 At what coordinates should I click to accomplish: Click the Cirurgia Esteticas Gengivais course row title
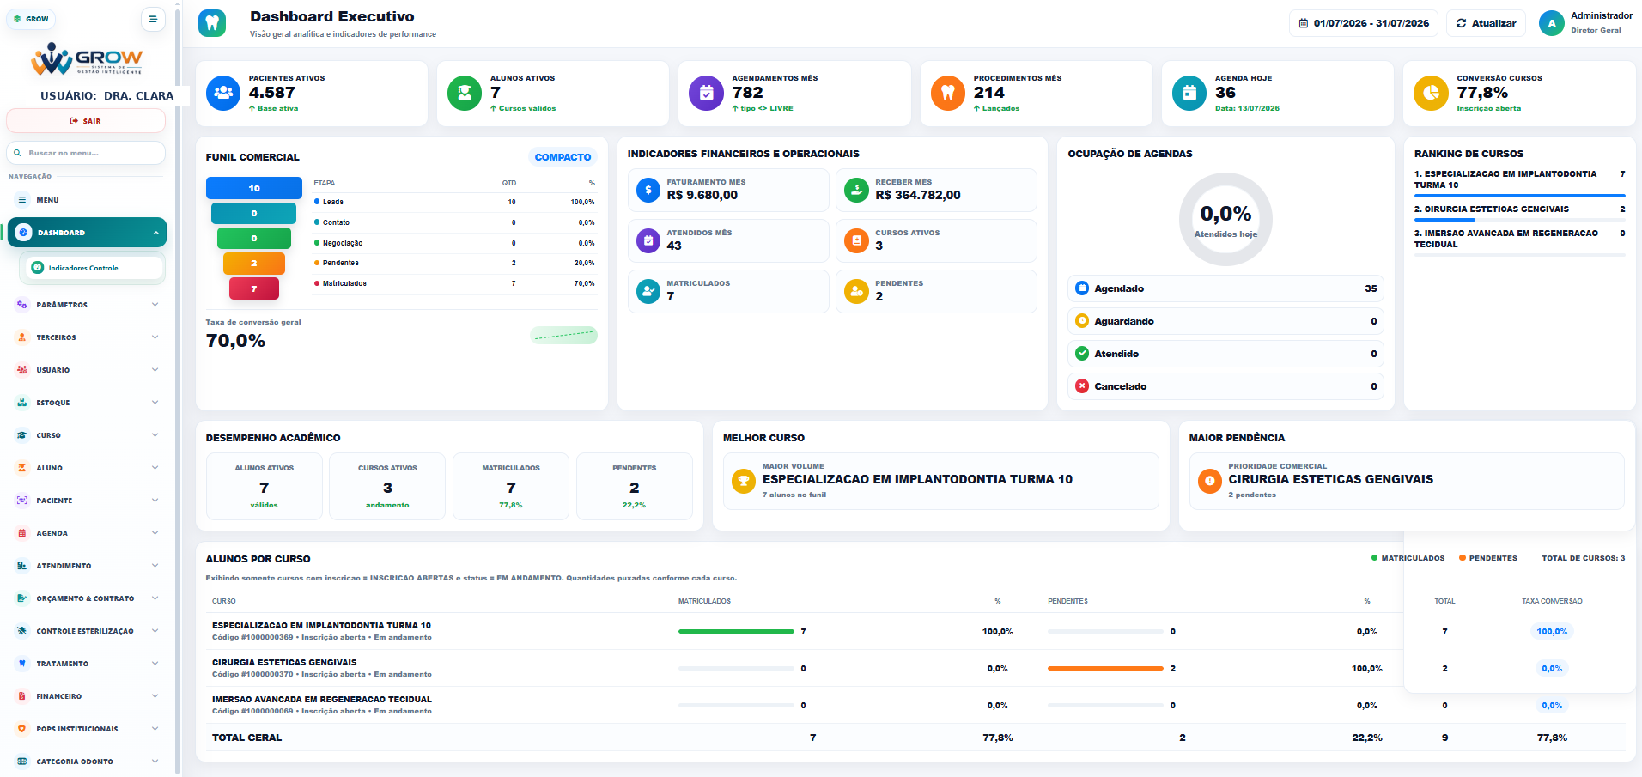click(284, 663)
